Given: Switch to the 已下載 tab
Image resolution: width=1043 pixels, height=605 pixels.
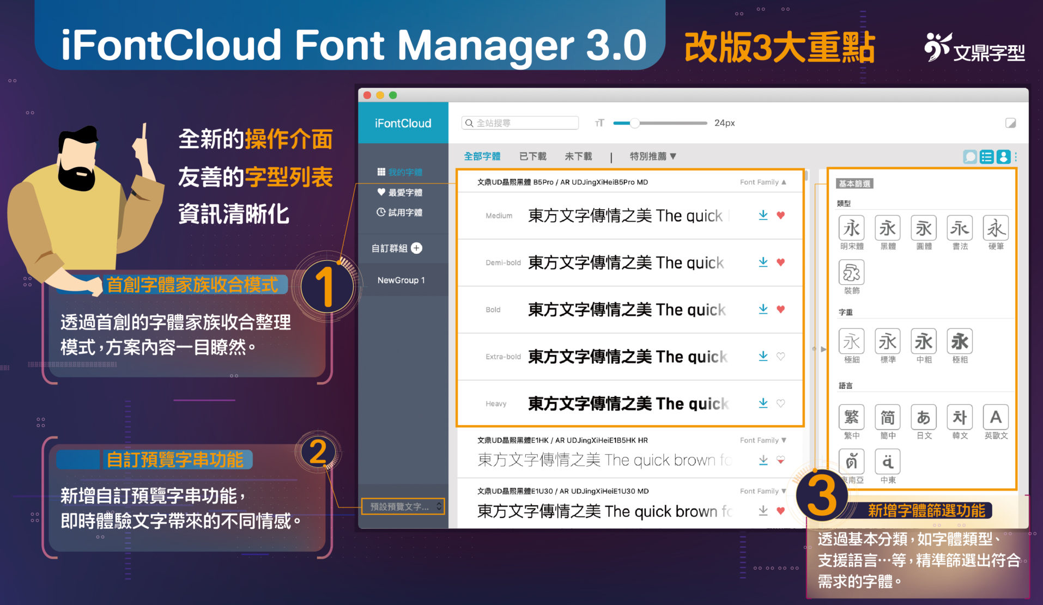Looking at the screenshot, I should coord(532,156).
